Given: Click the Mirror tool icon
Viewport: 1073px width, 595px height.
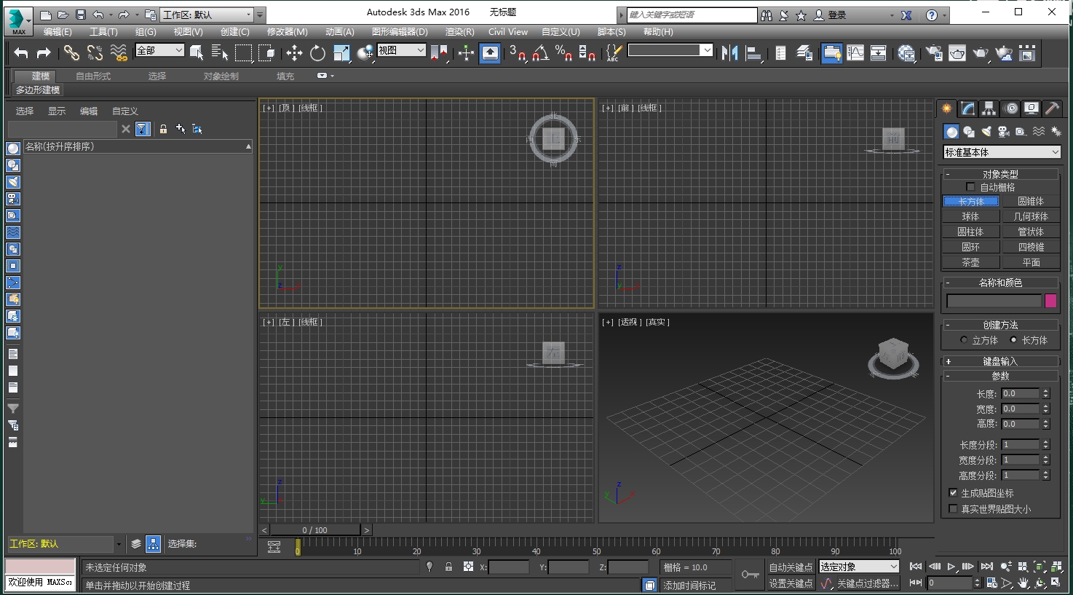Looking at the screenshot, I should tap(729, 52).
